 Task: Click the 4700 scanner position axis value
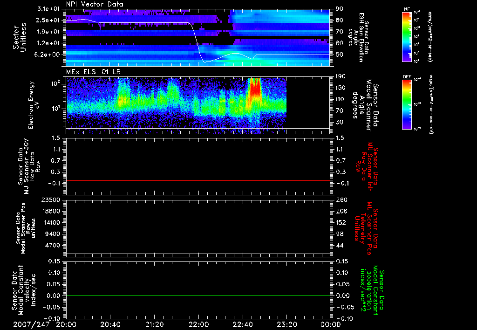53,245
